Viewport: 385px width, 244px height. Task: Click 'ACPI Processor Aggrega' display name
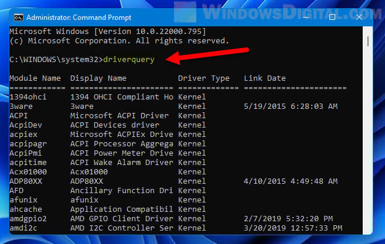tap(122, 144)
